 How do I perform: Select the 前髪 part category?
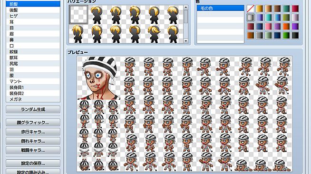point(33,4)
